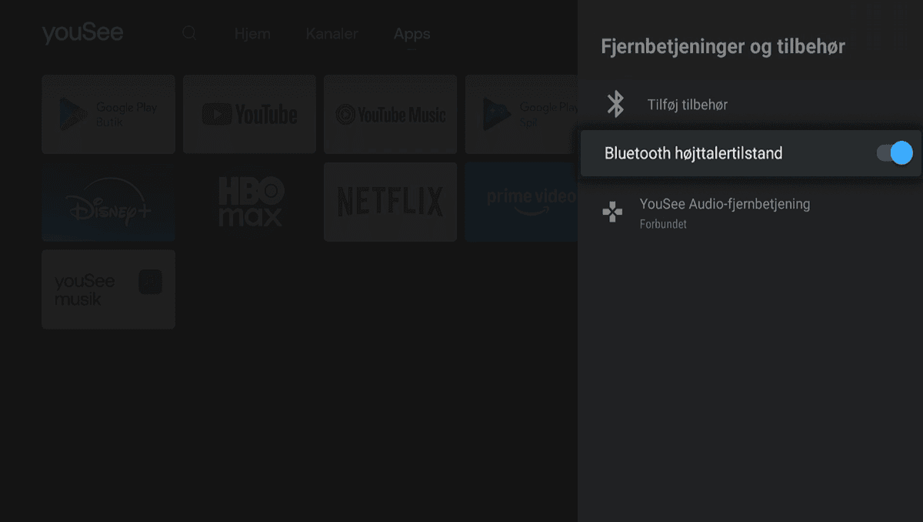Launch the HBO Max app tile
Screen dimensions: 923x522
(x=249, y=202)
